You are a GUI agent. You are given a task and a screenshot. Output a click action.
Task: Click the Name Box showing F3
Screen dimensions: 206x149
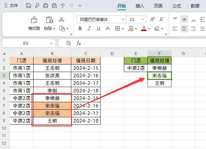(x=26, y=43)
